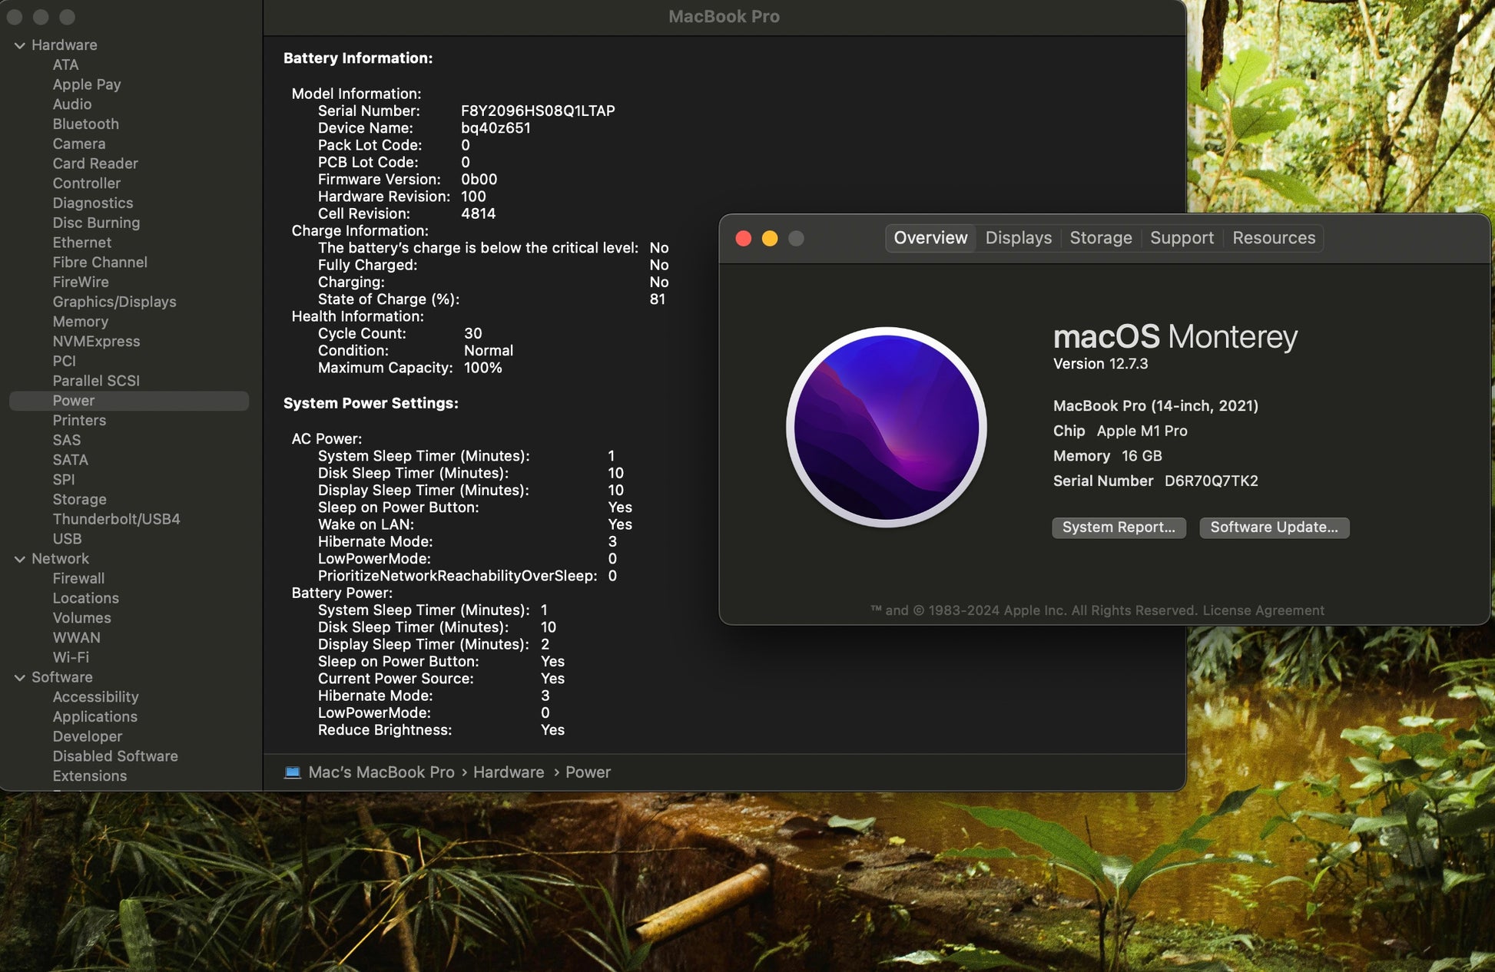Select Bluetooth in the sidebar
This screenshot has width=1495, height=972.
pyautogui.click(x=85, y=124)
